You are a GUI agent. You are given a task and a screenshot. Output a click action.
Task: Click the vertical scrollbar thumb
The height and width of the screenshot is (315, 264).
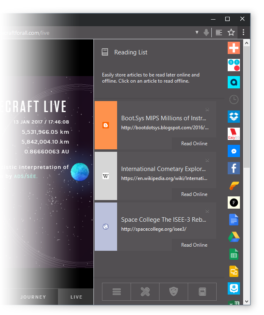click(x=246, y=107)
